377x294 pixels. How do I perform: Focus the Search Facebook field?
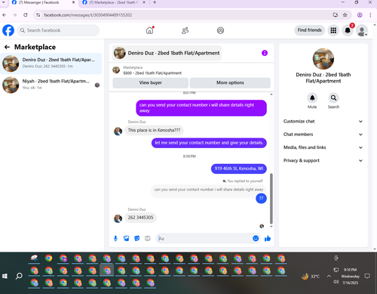click(58, 30)
